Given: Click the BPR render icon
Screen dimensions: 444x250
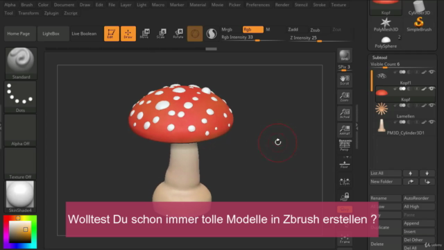Looking at the screenshot, I should (345, 55).
